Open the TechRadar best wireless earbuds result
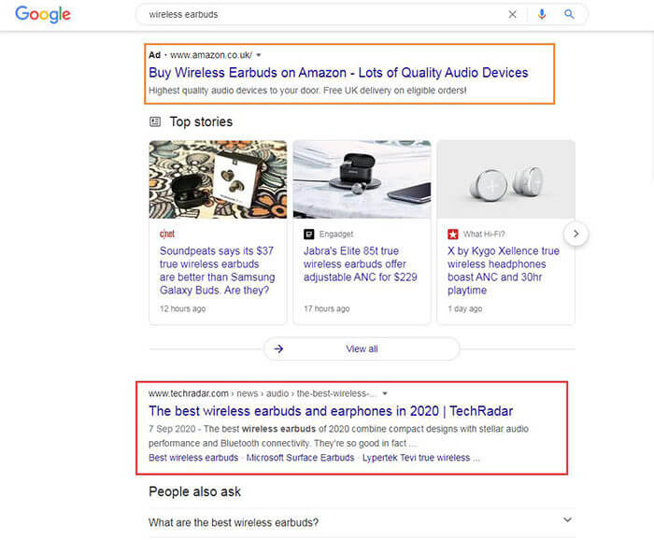Viewport: 654px width, 540px height. tap(331, 411)
